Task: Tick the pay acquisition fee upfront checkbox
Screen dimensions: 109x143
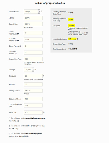Action: (x=25, y=62)
